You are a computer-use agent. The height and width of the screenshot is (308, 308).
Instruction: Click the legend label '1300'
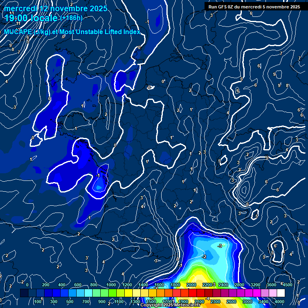click(135, 302)
